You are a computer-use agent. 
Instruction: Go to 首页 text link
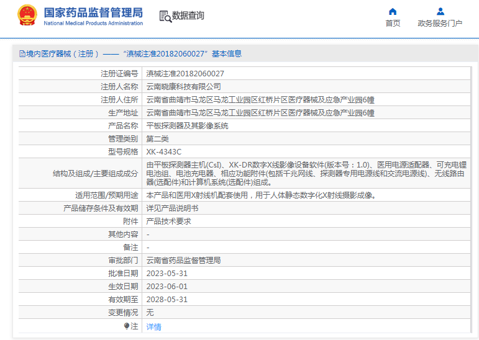[x=393, y=23]
